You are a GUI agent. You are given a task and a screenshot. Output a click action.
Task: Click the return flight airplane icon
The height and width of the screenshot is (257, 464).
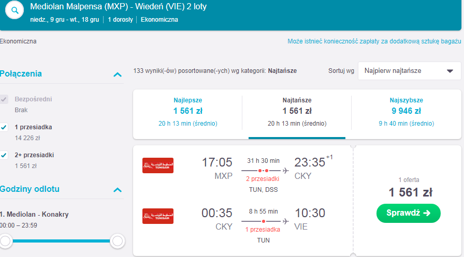click(285, 221)
